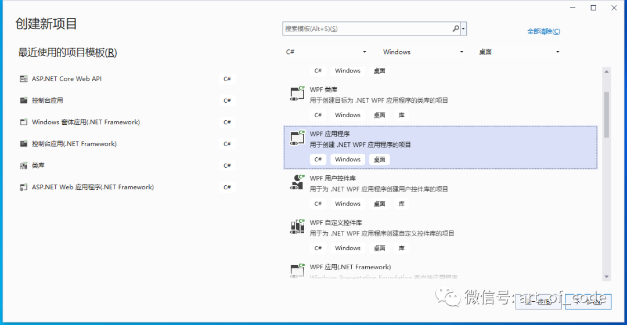Open the search box history dropdown arrow
Image resolution: width=627 pixels, height=325 pixels.
click(x=463, y=29)
